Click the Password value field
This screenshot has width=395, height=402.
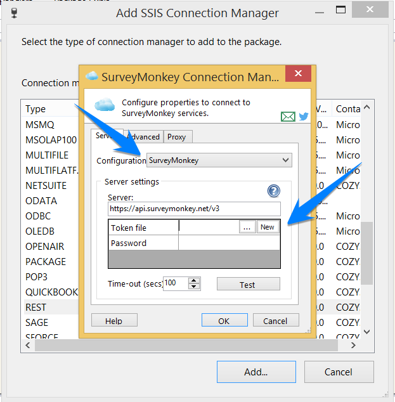point(229,243)
